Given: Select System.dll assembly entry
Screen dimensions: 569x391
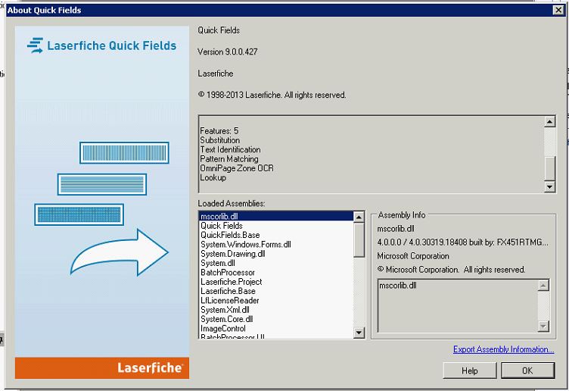Looking at the screenshot, I should click(275, 263).
